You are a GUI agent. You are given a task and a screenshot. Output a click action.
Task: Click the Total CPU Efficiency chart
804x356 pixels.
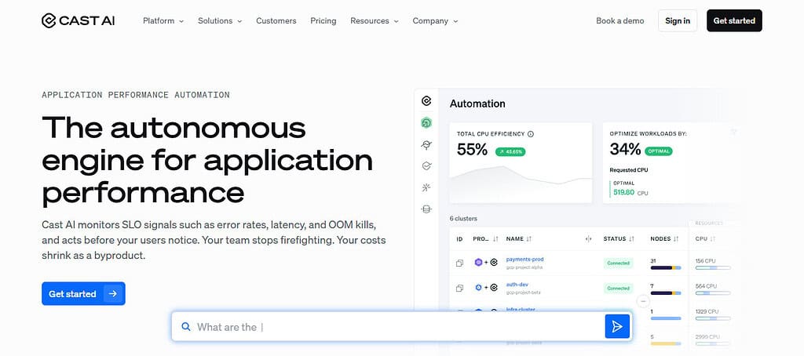click(521, 184)
